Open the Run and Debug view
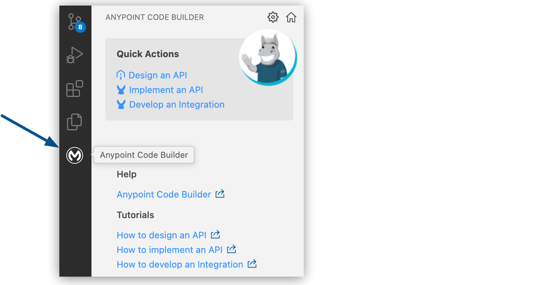Viewport: 560px width, 285px height. click(x=75, y=55)
